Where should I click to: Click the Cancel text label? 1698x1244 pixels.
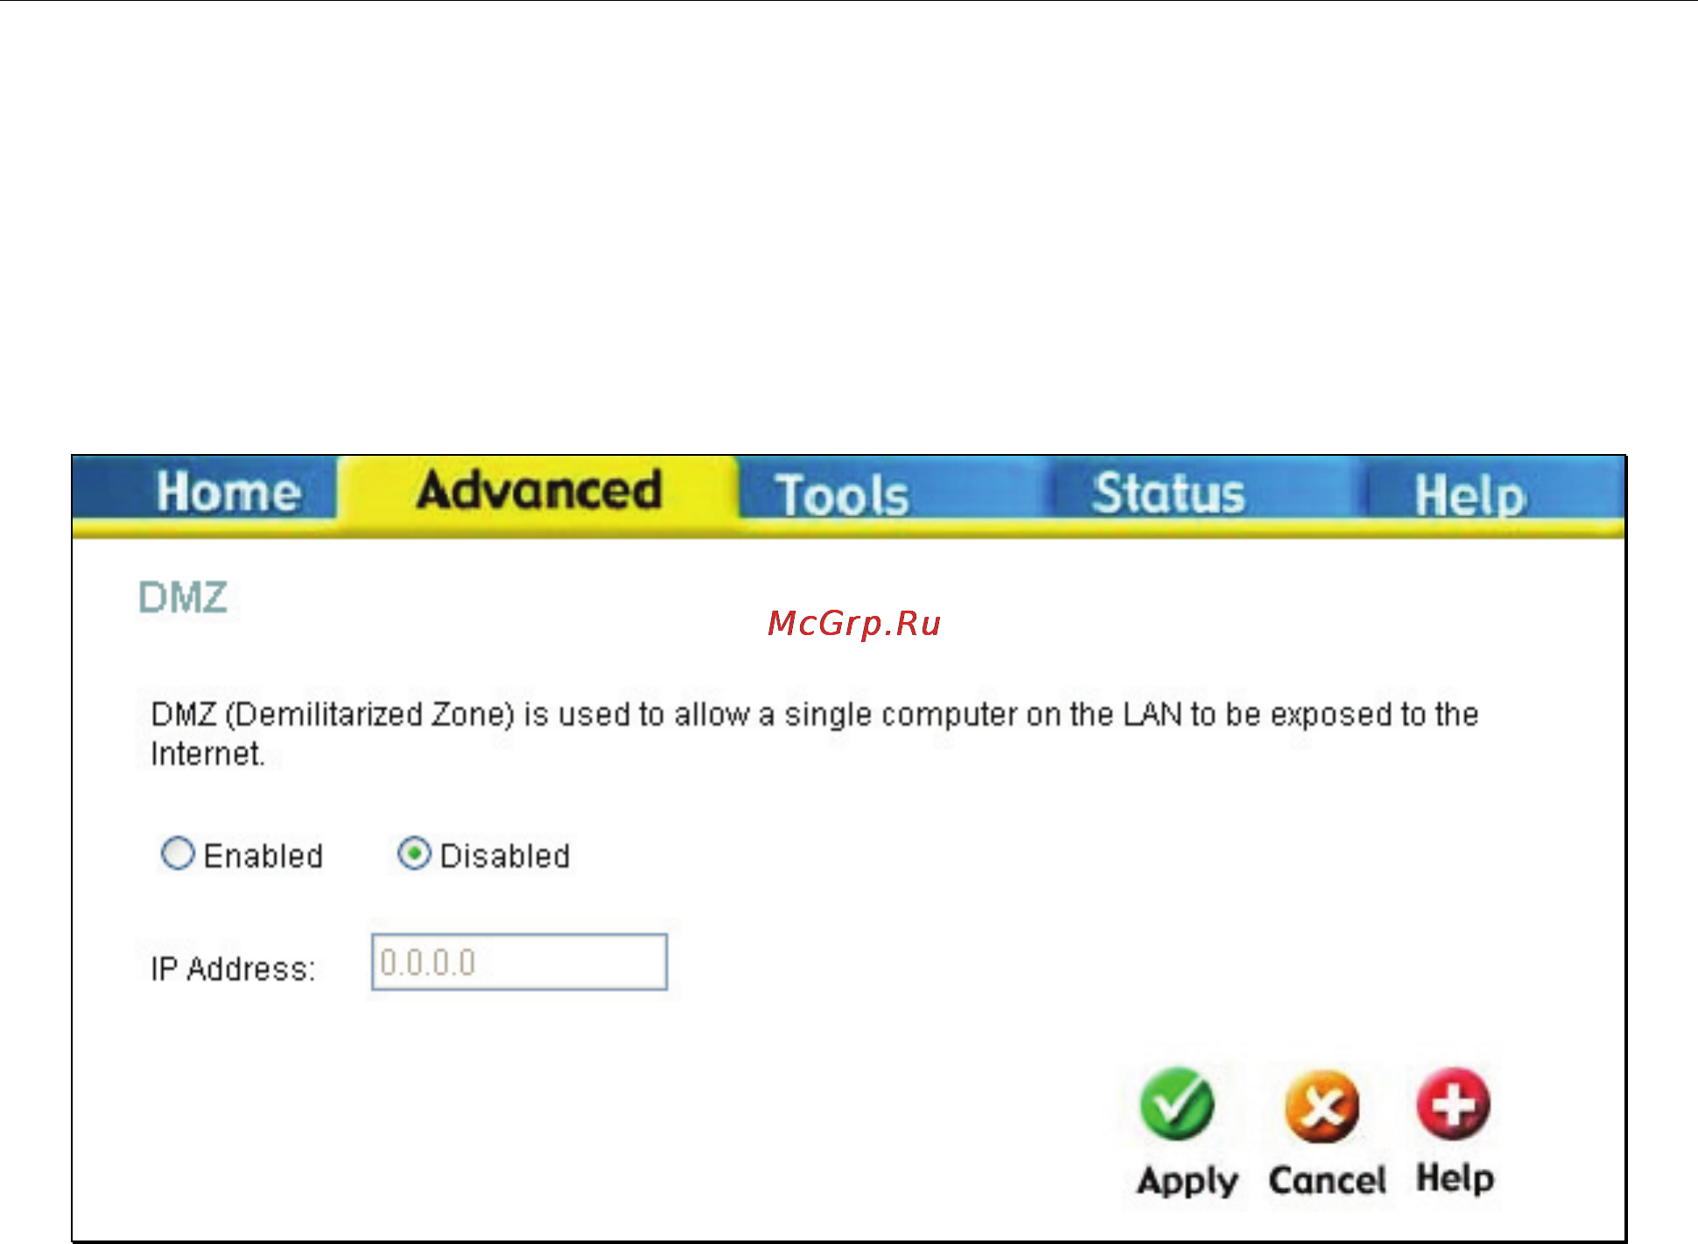[x=1328, y=1180]
